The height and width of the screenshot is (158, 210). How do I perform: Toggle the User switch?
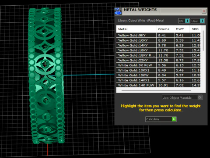(198, 21)
